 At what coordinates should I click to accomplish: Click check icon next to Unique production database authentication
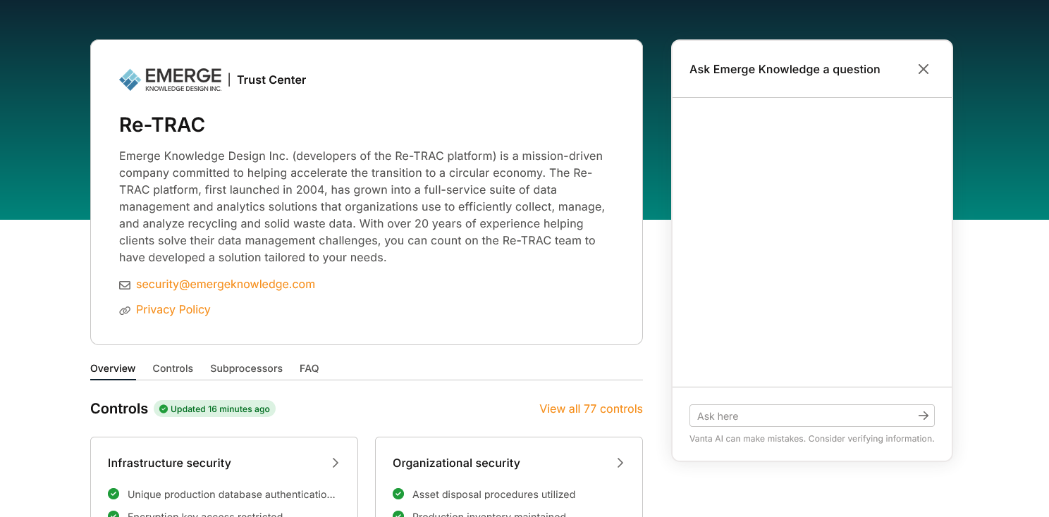(114, 494)
